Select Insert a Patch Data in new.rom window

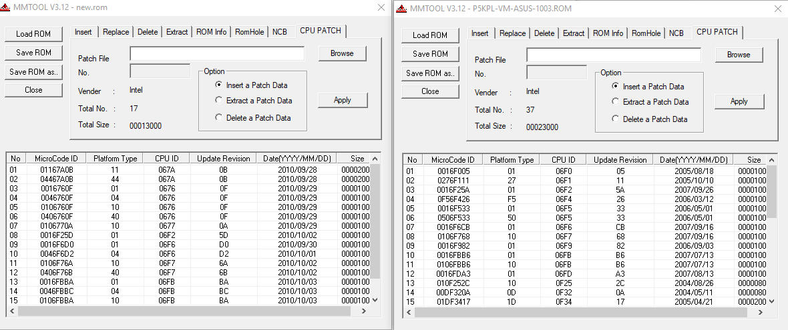pos(251,85)
